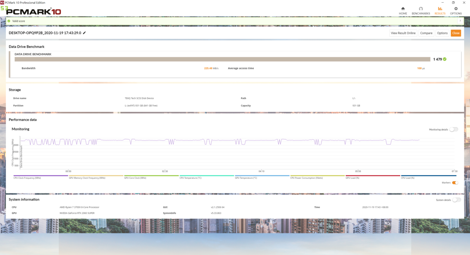
Task: Close the result with orange Close button
Action: [456, 33]
